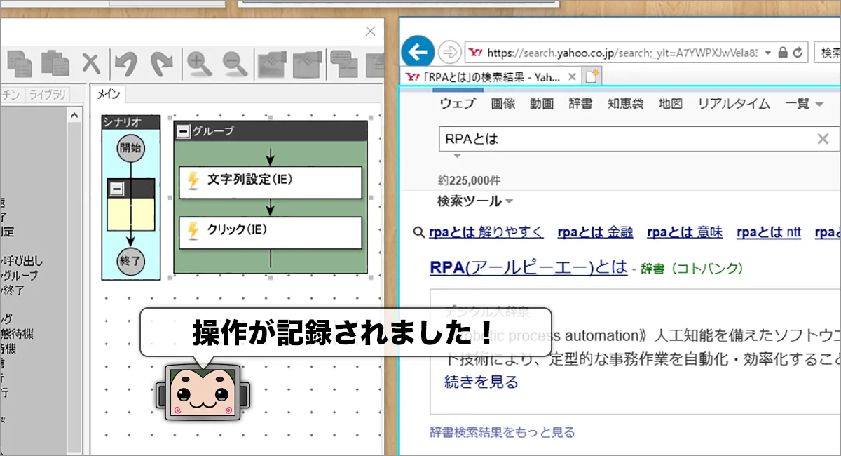Screen dimensions: 841x456
Task: Click the first folder-with-flag toolbar icon
Action: coord(271,64)
